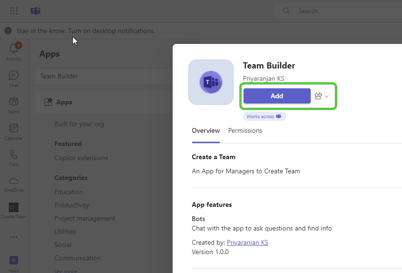Click the Add button for Team Builder

(x=277, y=96)
